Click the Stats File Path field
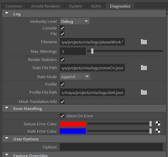 [x=92, y=68]
